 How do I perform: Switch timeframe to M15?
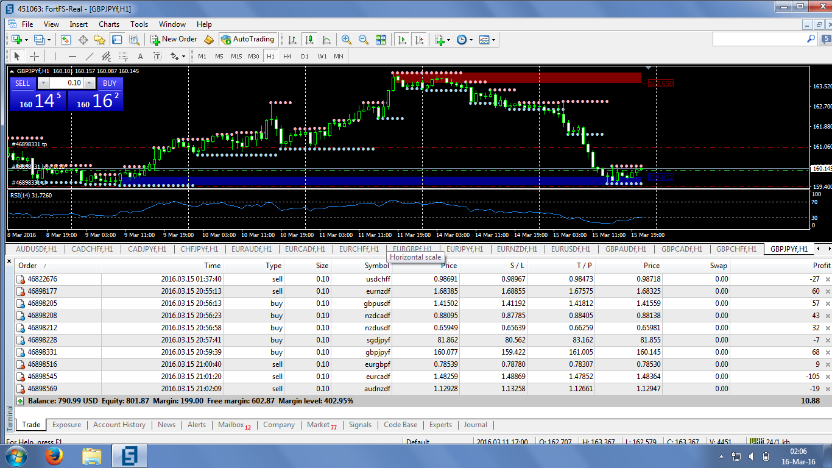point(236,56)
